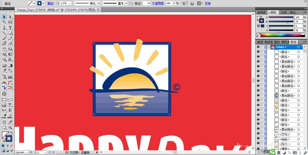Viewport: 308px width, 155px height.
Task: Click the opacity 100 input field
Action: [168, 3]
